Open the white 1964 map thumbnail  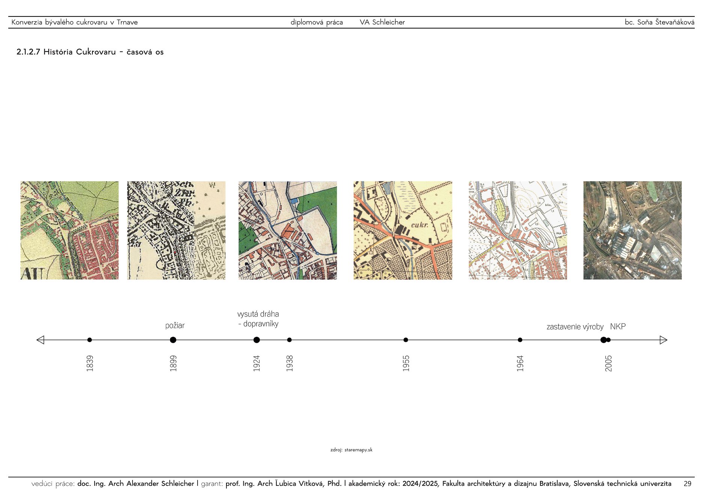[x=518, y=230]
